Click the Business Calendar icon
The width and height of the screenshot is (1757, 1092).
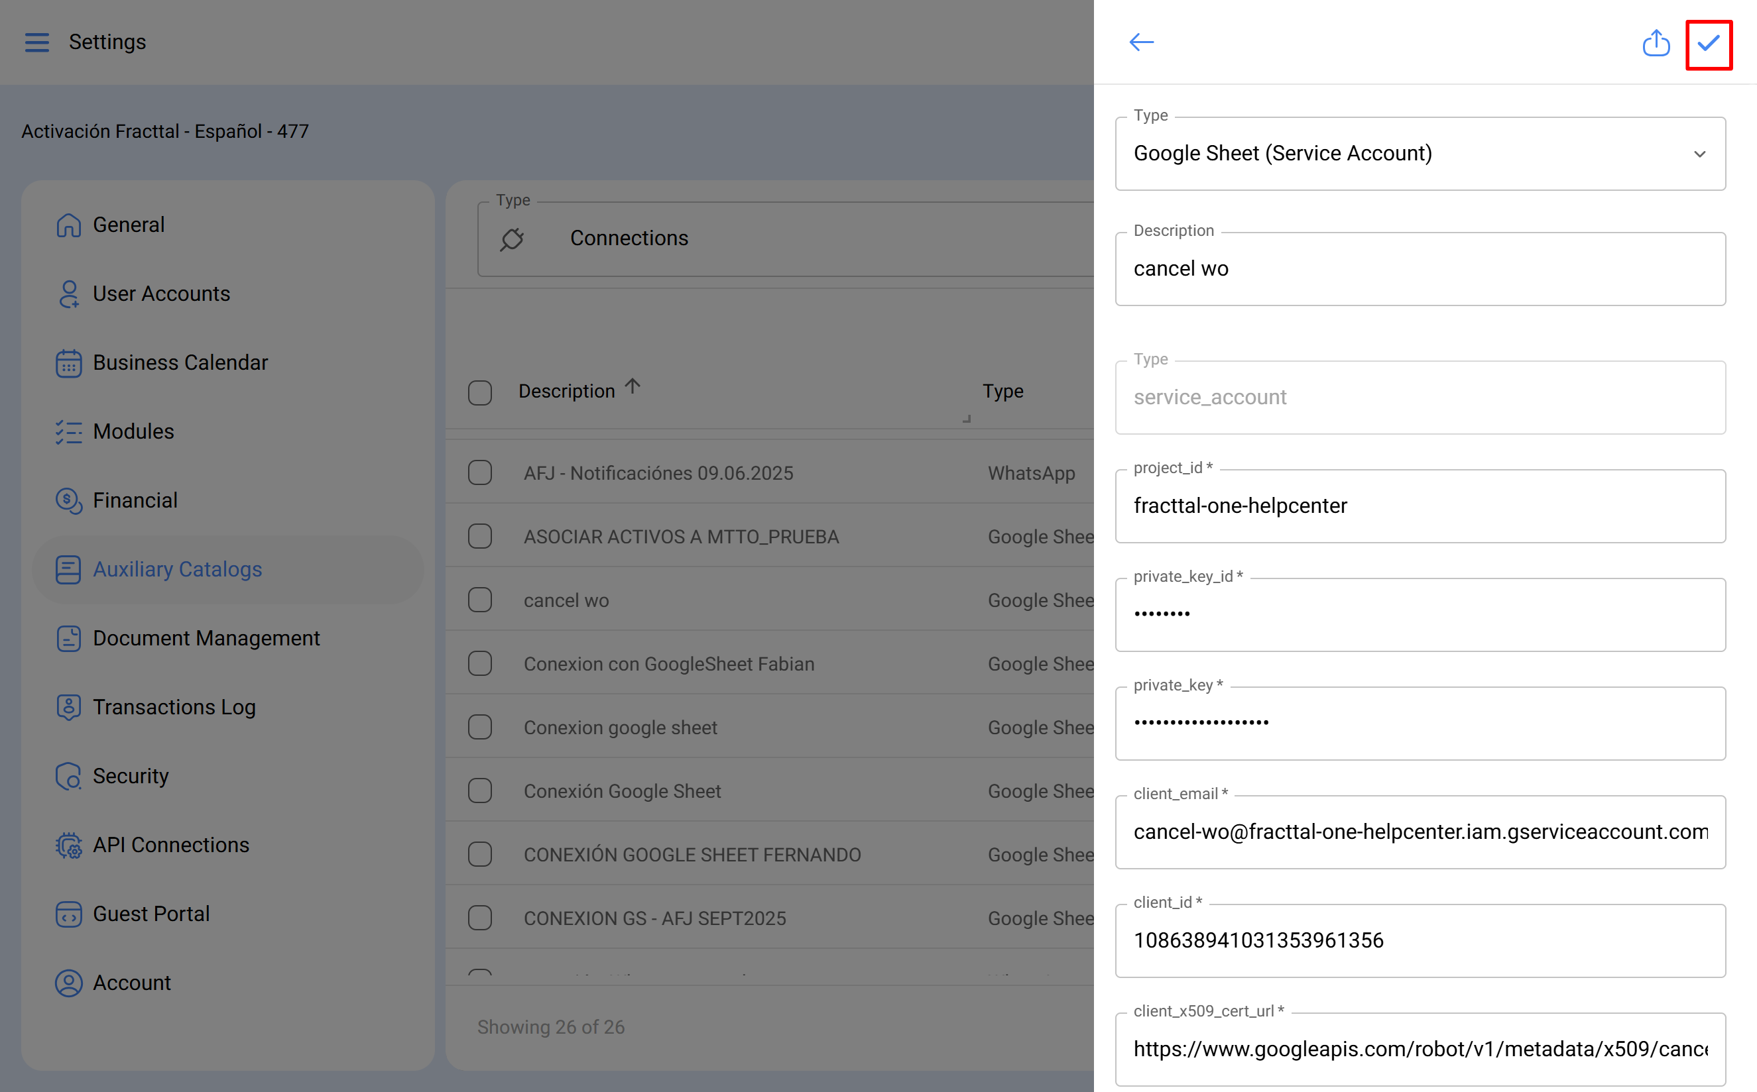click(69, 362)
